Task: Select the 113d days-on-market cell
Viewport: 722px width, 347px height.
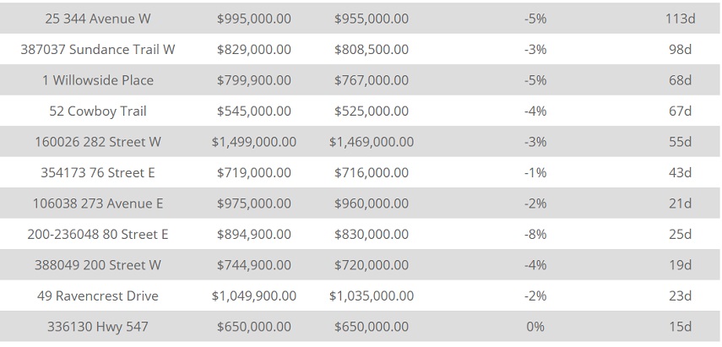Action: (x=680, y=19)
